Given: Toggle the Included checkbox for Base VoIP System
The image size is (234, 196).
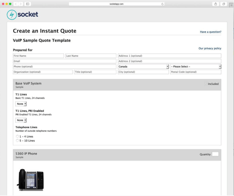Looking at the screenshot, I should click(x=206, y=84).
